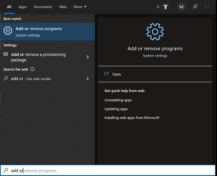This screenshot has width=217, height=176.
Task: Click the search magnifier in the search box
Action: [x=6, y=170]
